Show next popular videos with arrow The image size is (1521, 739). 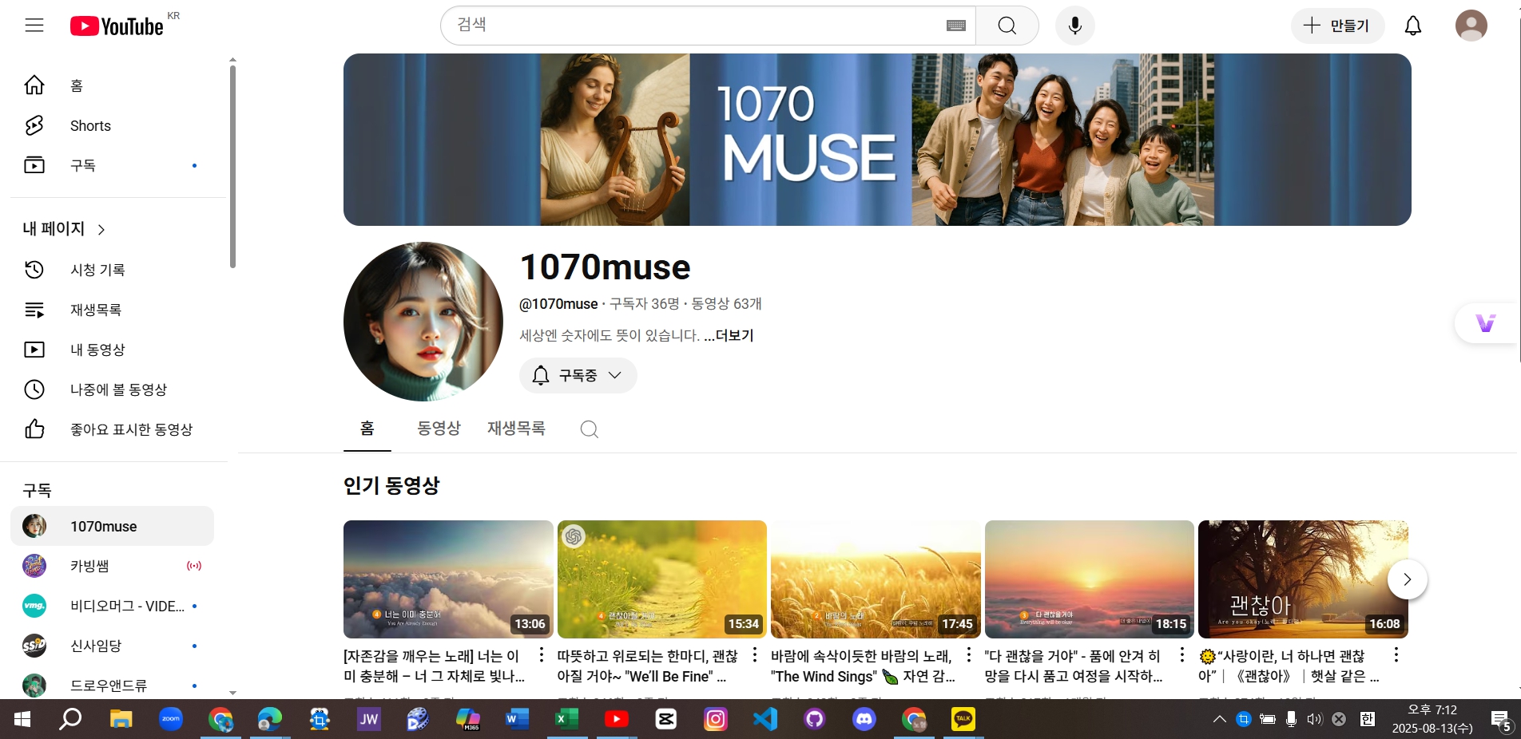1408,579
